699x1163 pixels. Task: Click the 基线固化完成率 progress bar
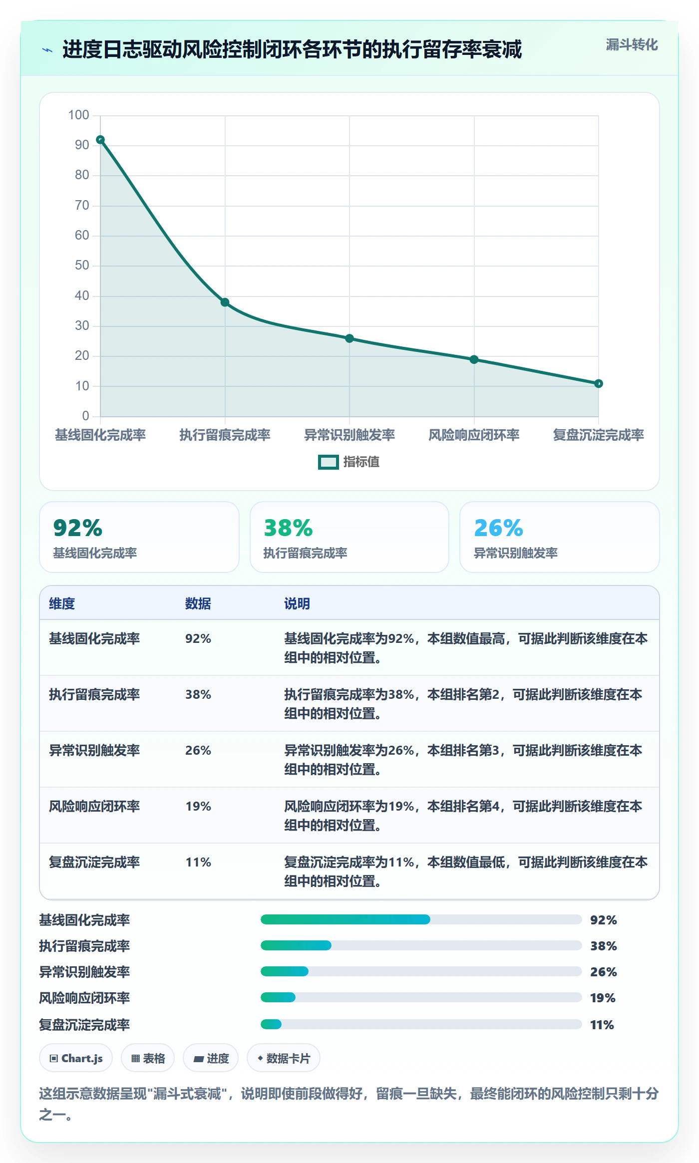pyautogui.click(x=421, y=919)
